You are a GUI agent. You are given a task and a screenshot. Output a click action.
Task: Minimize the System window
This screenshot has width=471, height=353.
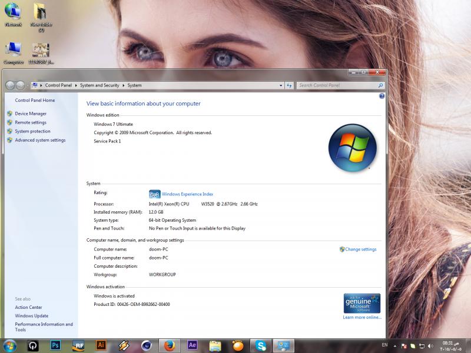[354, 72]
